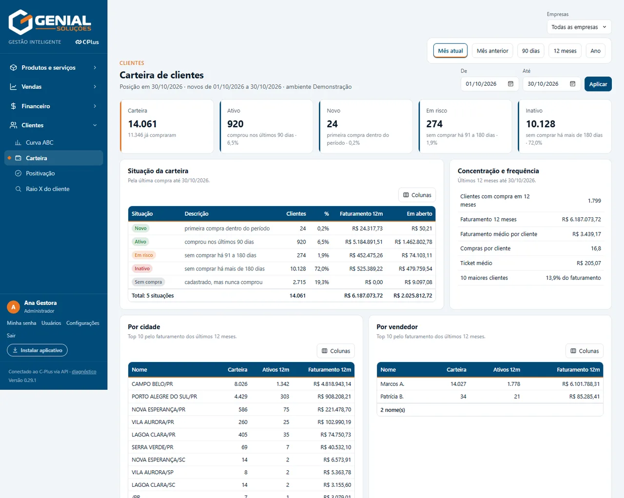
Task: Select the 12 meses period option
Action: coord(565,51)
